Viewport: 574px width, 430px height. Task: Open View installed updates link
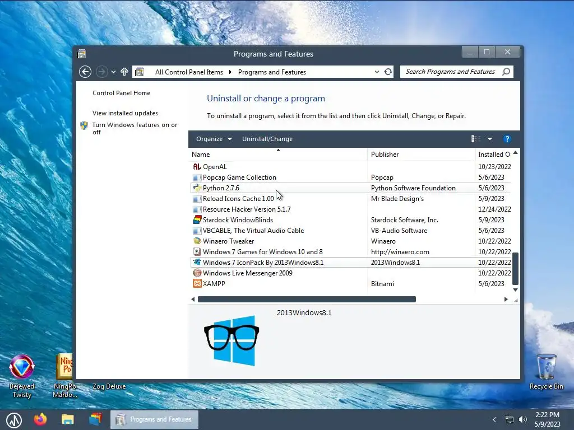click(x=125, y=113)
